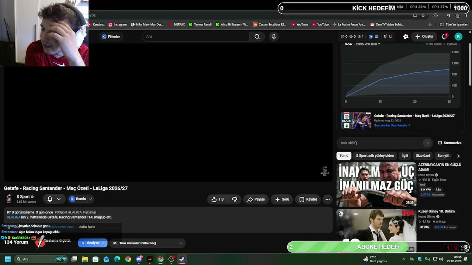This screenshot has height=265, width=472.
Task: Open the La Roche Posay bookmark
Action: [349, 25]
